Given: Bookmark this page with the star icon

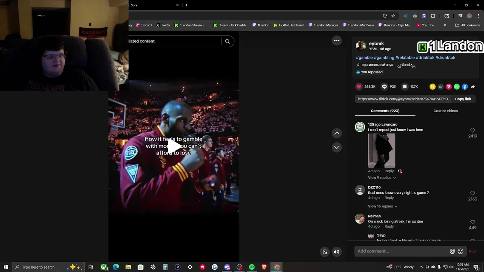Looking at the screenshot, I should (x=393, y=16).
